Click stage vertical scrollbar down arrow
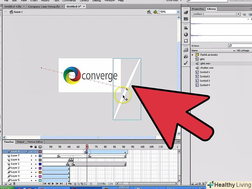The image size is (252, 189). (x=179, y=134)
